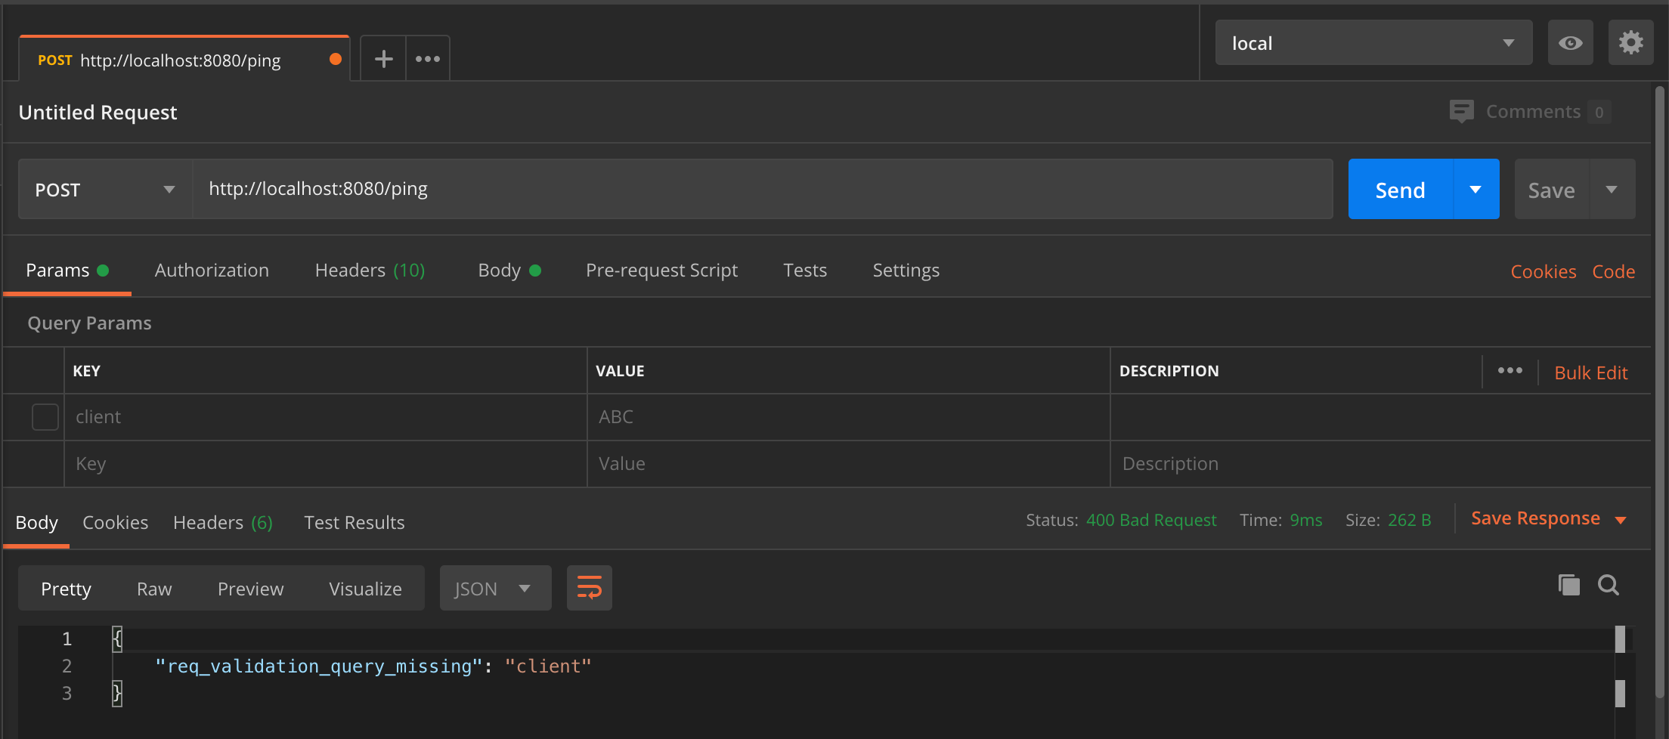Click the environment quick look eye icon
The width and height of the screenshot is (1669, 739).
coord(1570,43)
